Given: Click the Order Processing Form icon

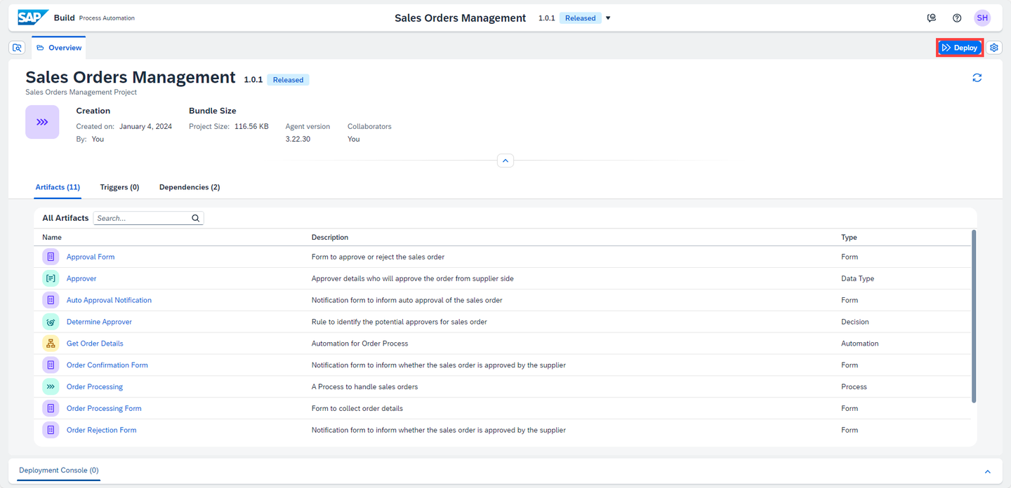Looking at the screenshot, I should [51, 408].
